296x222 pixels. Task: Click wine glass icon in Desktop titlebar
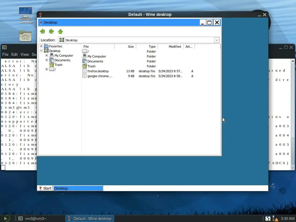point(41,23)
